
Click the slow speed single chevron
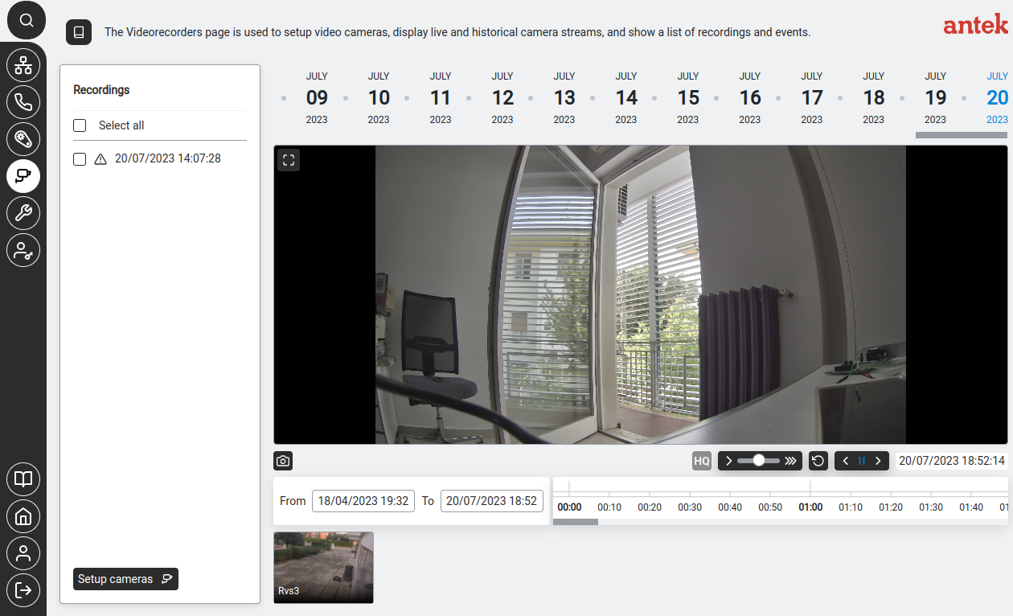pos(728,461)
